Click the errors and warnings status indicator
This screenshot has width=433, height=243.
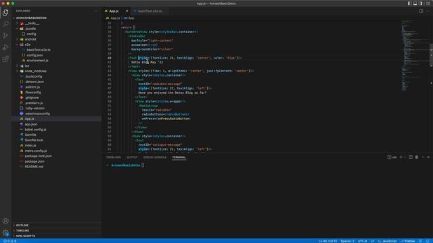(10, 241)
